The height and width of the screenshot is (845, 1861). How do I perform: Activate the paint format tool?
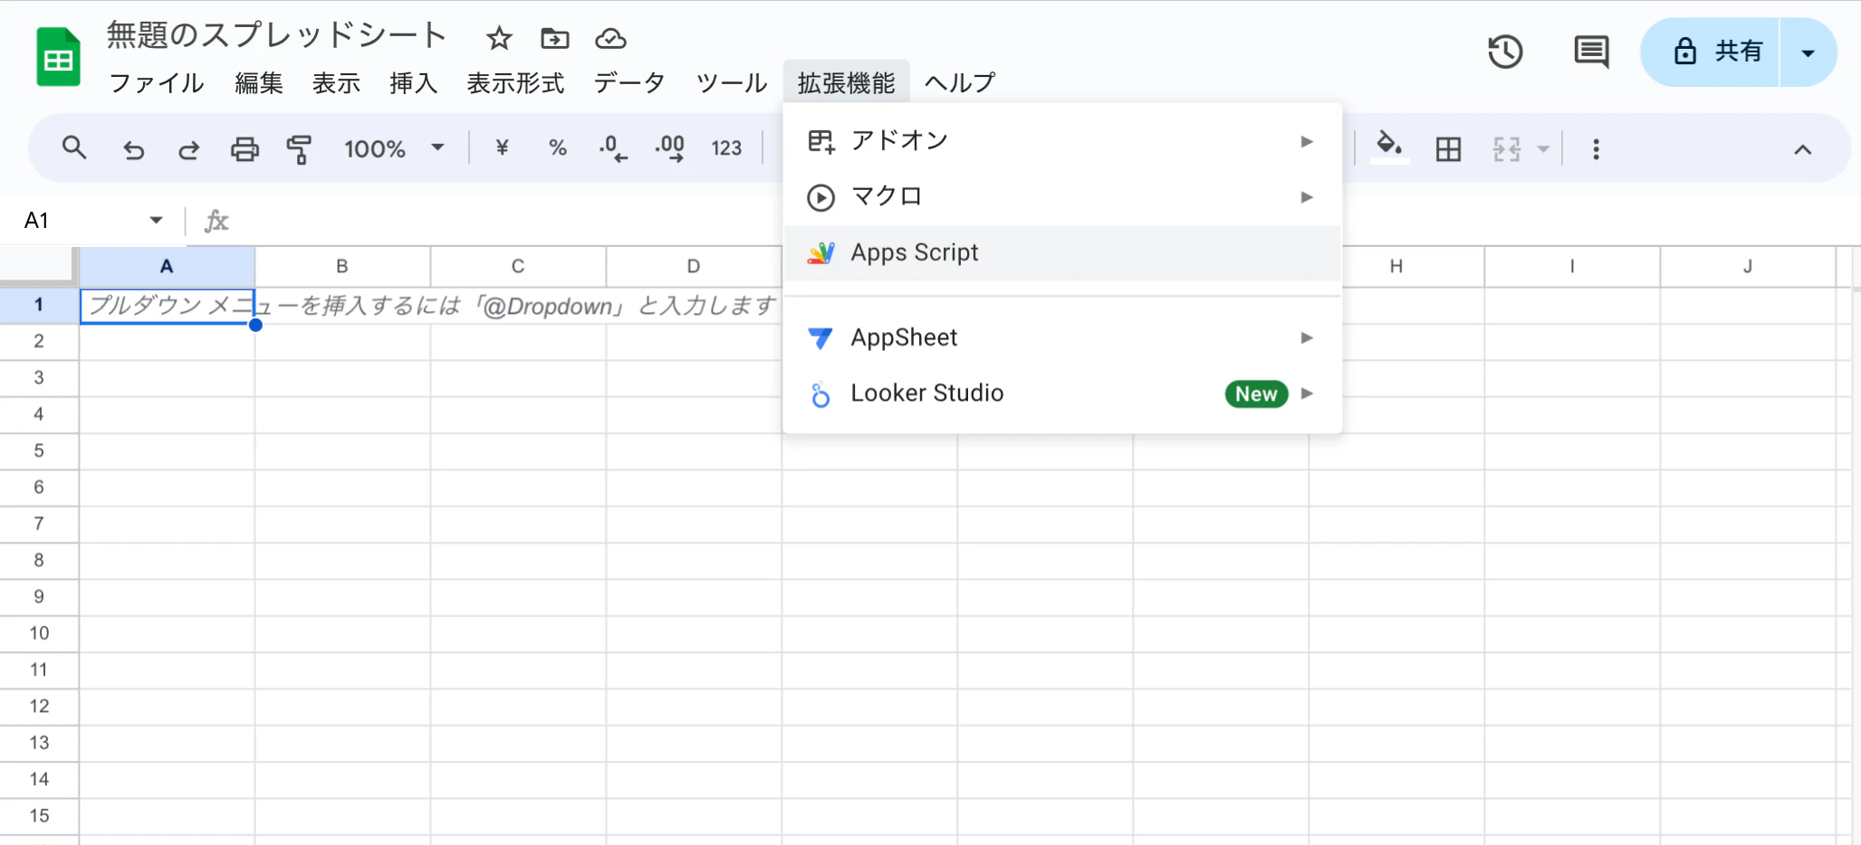coord(299,149)
